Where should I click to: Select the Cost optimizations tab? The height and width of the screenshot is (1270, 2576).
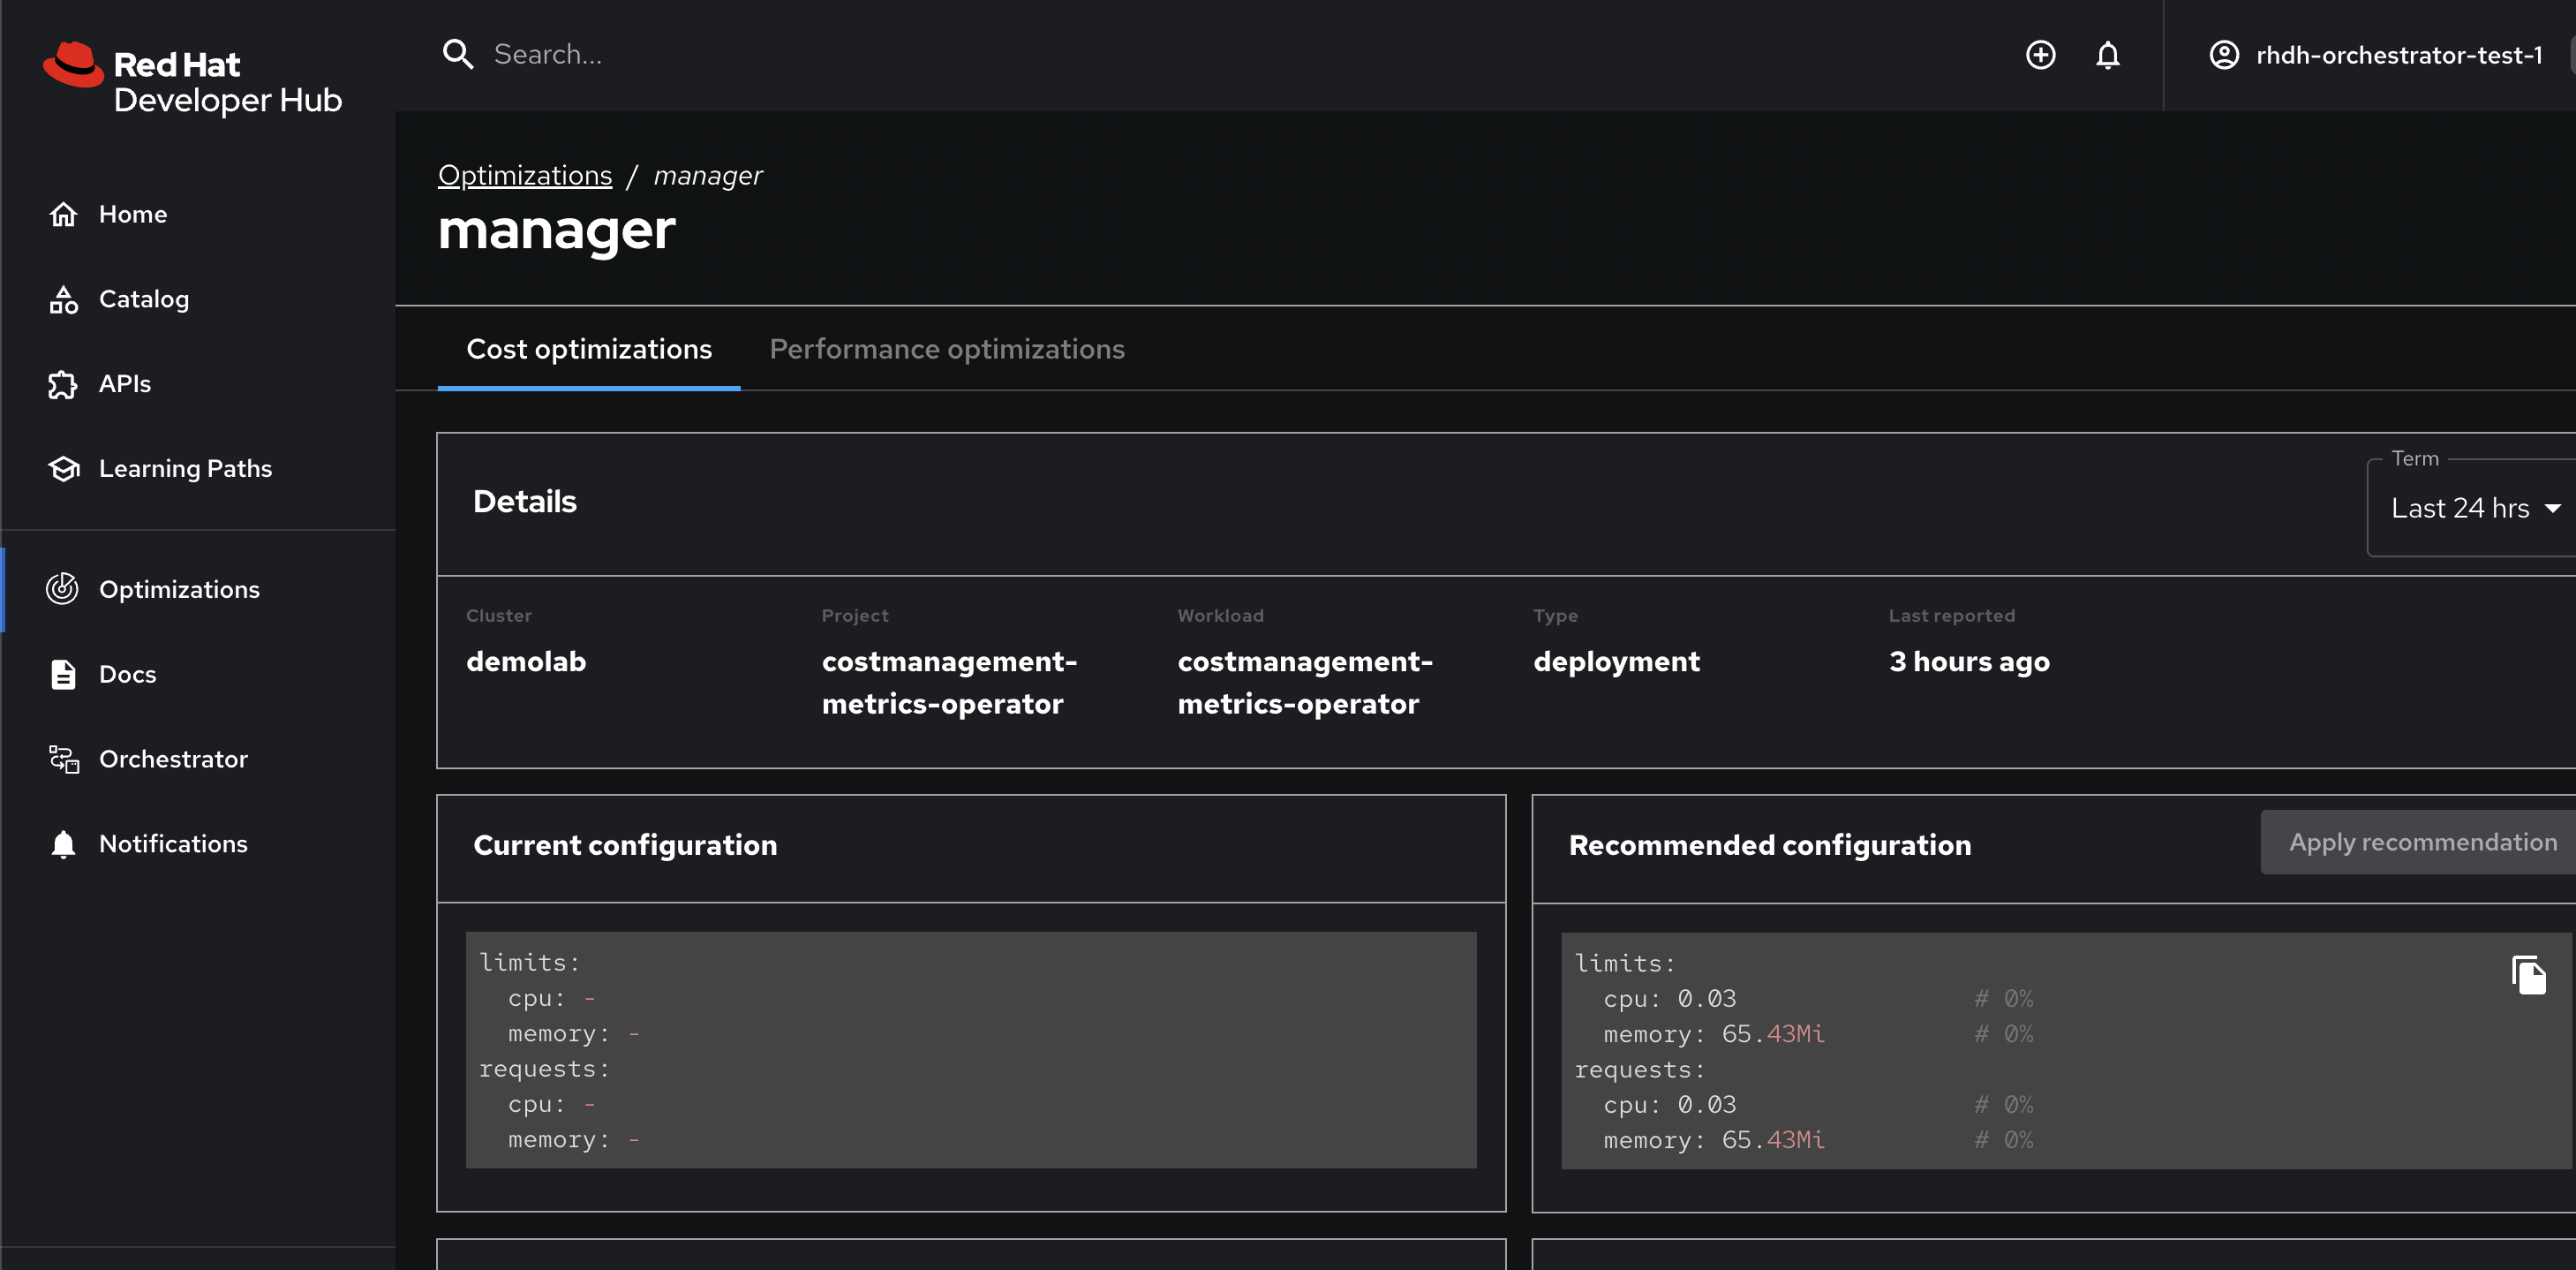589,349
